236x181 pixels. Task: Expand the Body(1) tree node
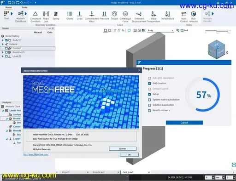coord(3,40)
